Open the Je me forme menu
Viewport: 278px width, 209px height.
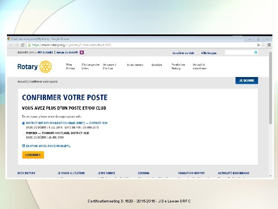point(135,65)
